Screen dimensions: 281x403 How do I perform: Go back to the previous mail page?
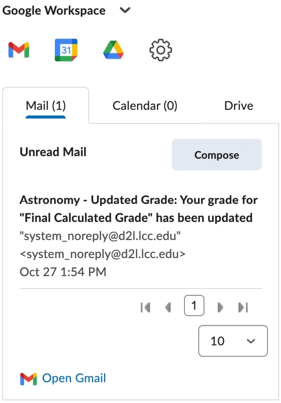click(168, 306)
